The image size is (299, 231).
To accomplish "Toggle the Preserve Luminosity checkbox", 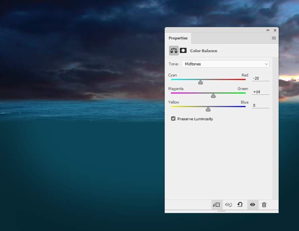I will (173, 119).
